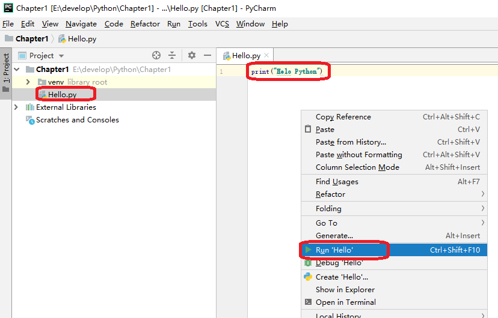Hide the Project panel with the minus icon
Viewport: 498px width, 318px height.
[207, 55]
